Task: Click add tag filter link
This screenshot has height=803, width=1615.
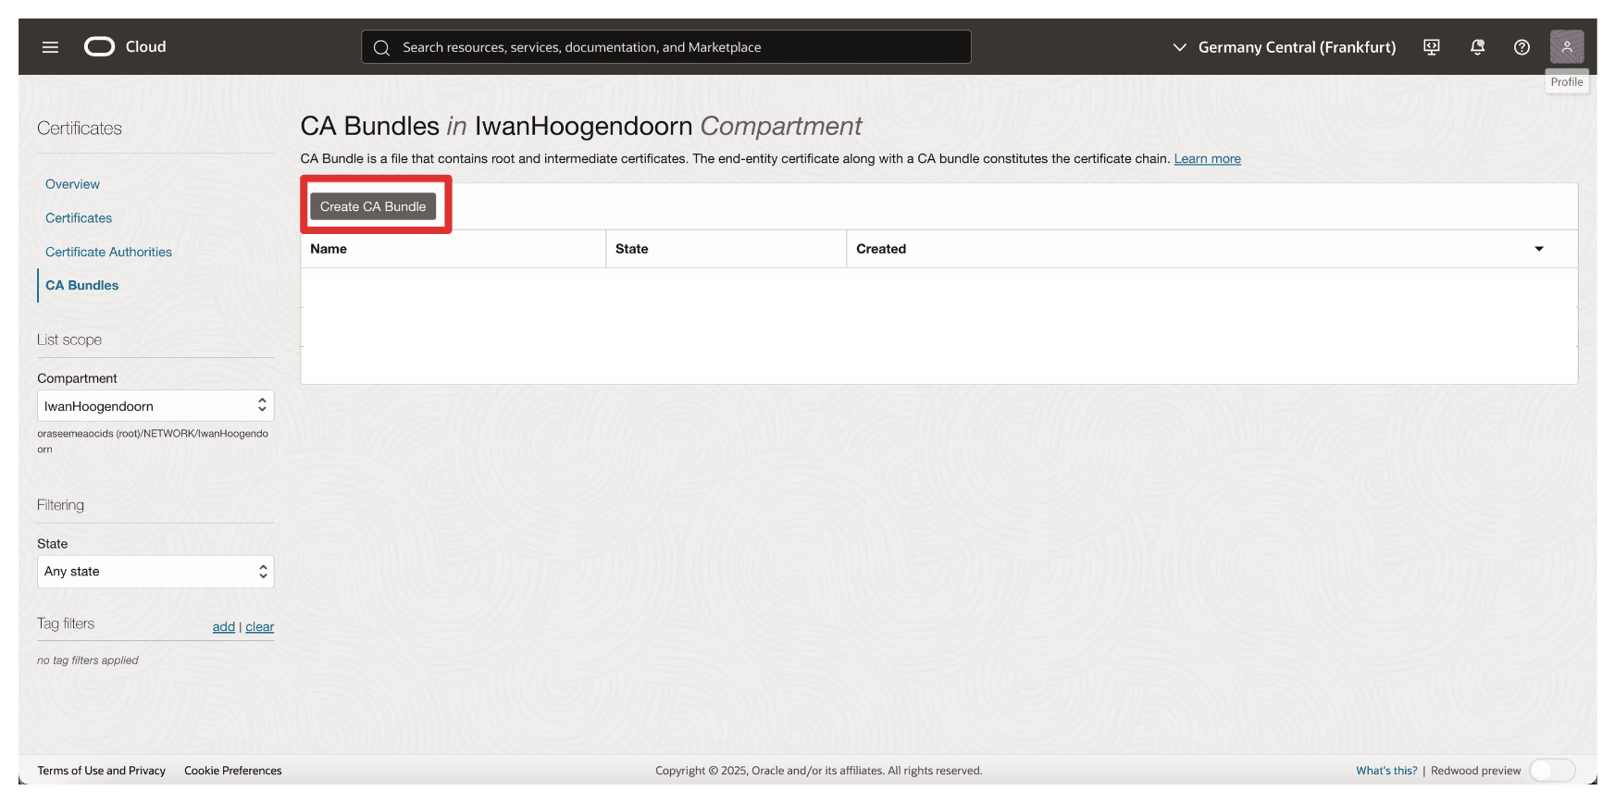Action: pos(224,627)
